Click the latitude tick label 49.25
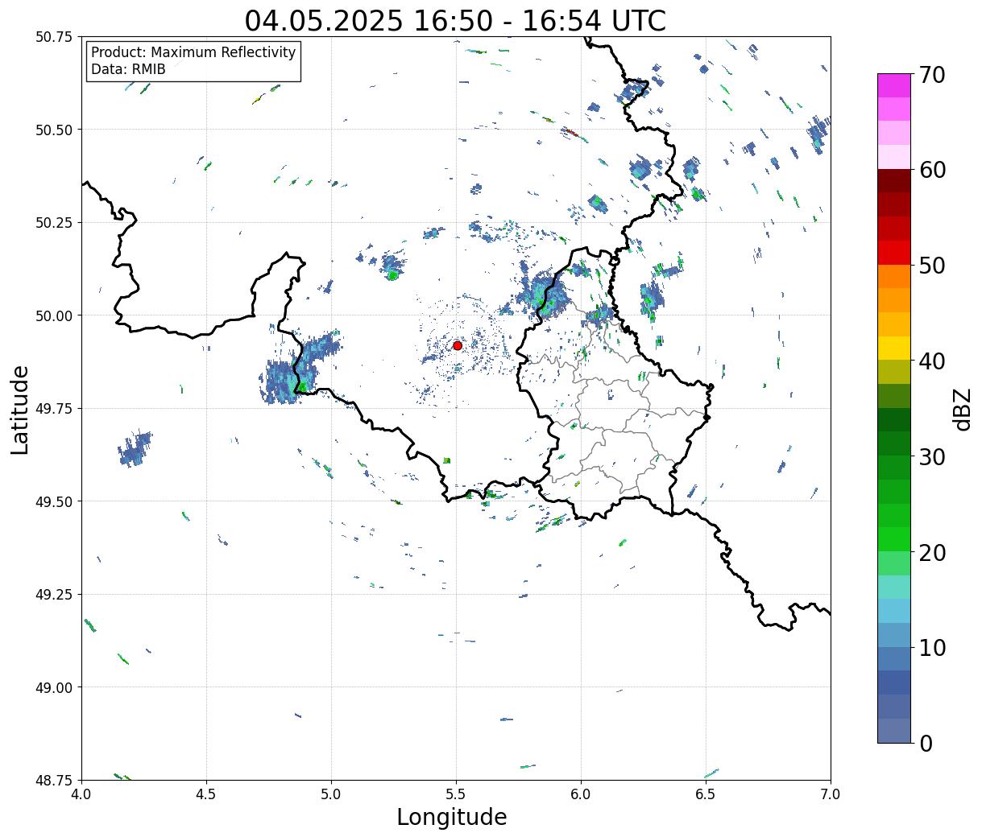Viewport: 982px width, 837px height. click(55, 595)
